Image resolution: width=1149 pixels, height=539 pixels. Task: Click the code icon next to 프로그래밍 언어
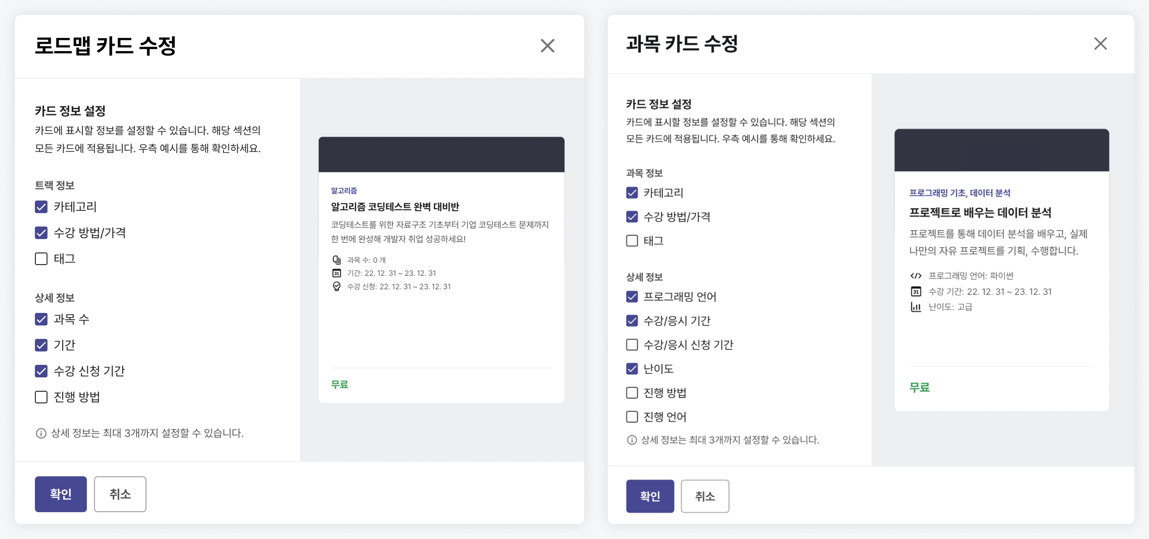click(x=916, y=276)
